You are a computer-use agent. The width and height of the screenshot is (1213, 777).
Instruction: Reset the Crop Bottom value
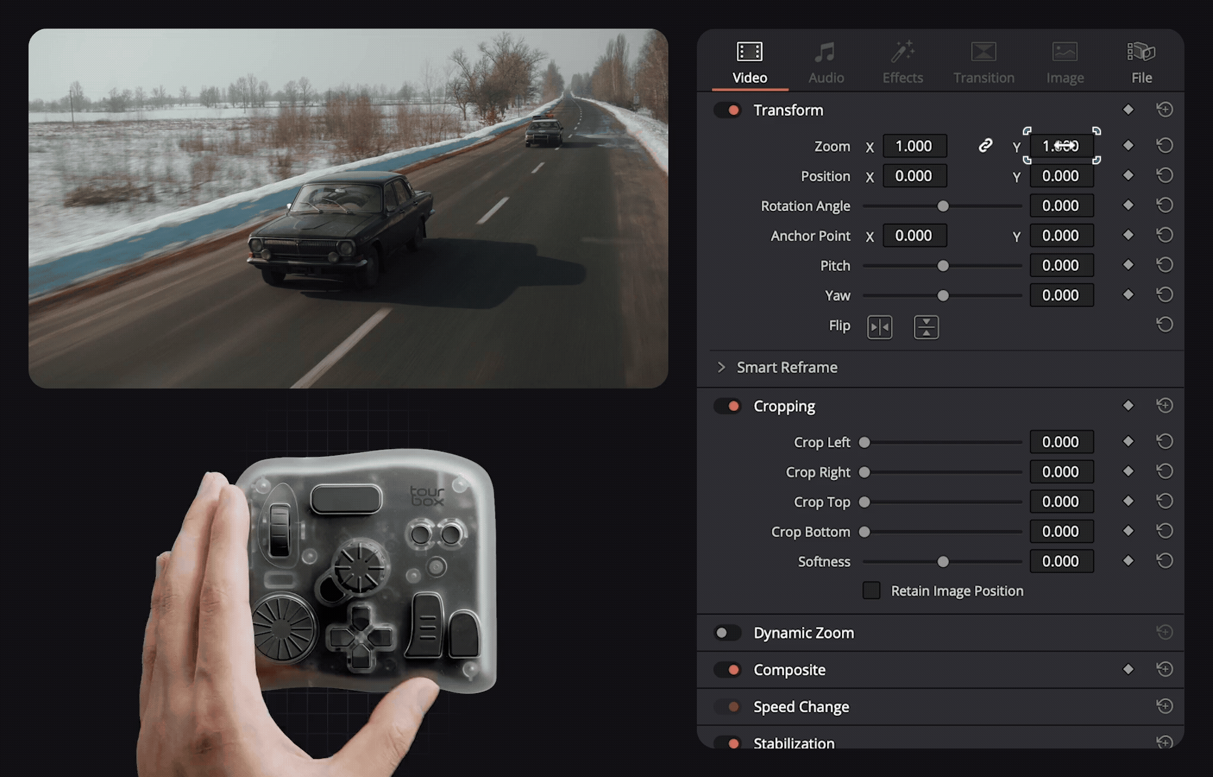[x=1165, y=530]
